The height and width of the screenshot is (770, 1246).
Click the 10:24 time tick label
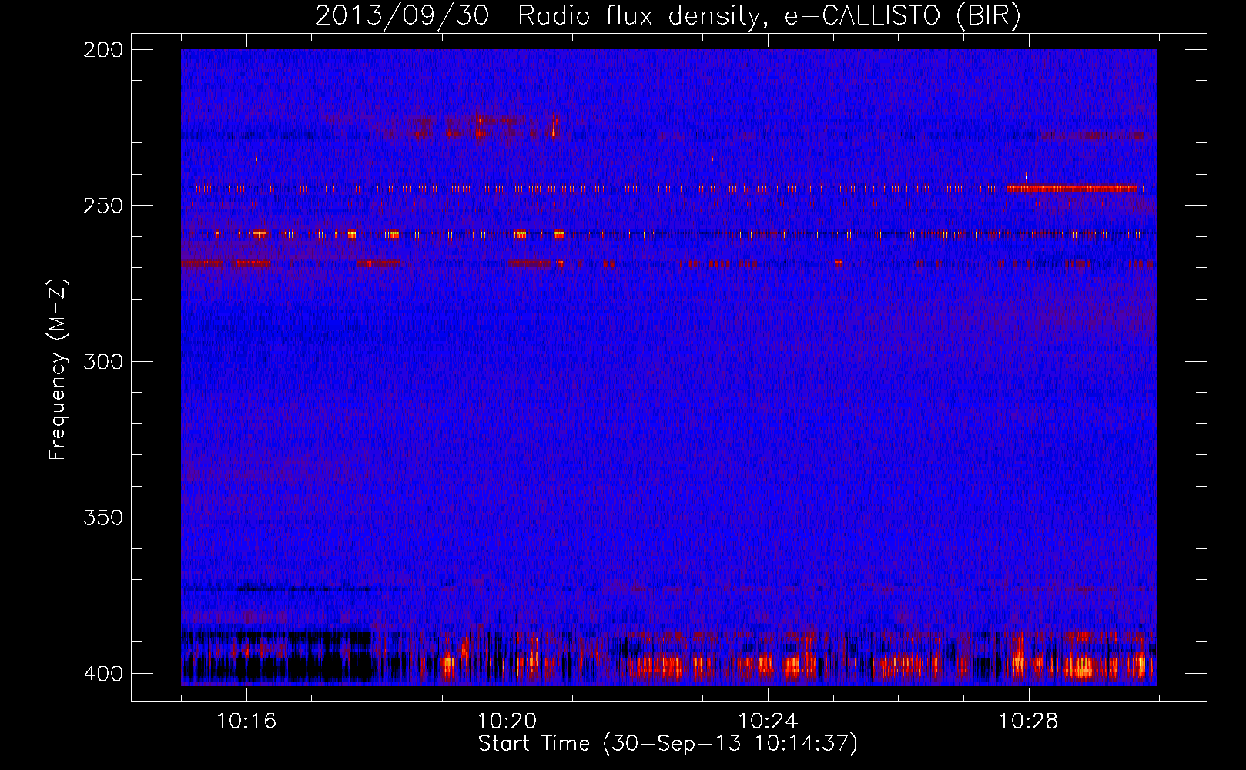[x=768, y=721]
